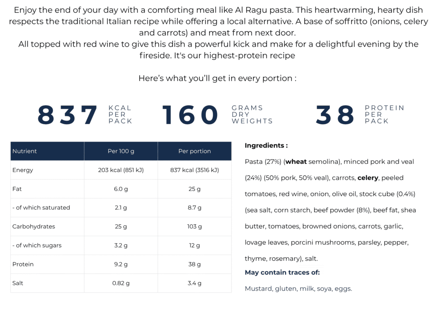Click the large 837 kcal number
Image resolution: width=437 pixels, height=314 pixels.
pos(67,115)
